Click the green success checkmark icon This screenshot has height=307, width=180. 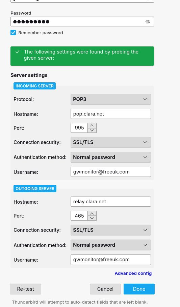18,52
